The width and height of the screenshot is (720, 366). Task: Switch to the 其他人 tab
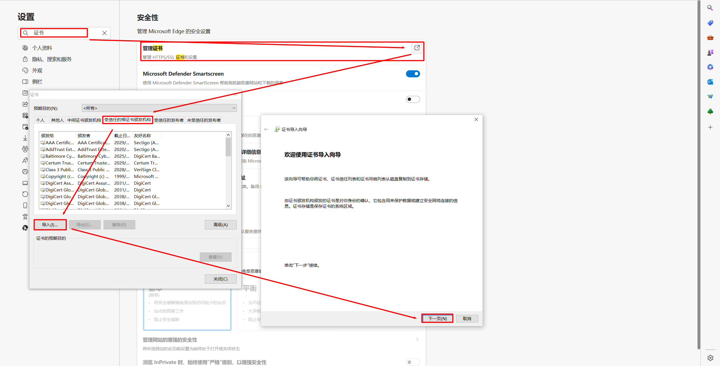pyautogui.click(x=57, y=120)
